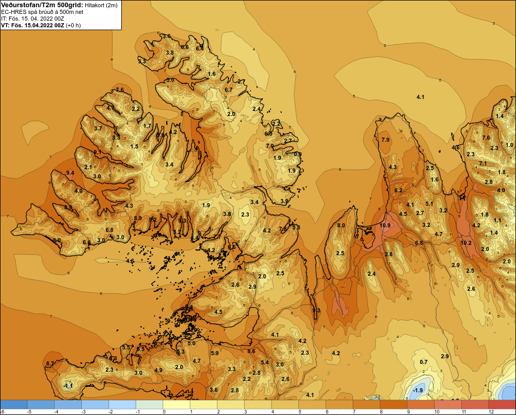This screenshot has width=516, height=415.
Task: Click the 5.4 temperature value
Action: pos(265,362)
